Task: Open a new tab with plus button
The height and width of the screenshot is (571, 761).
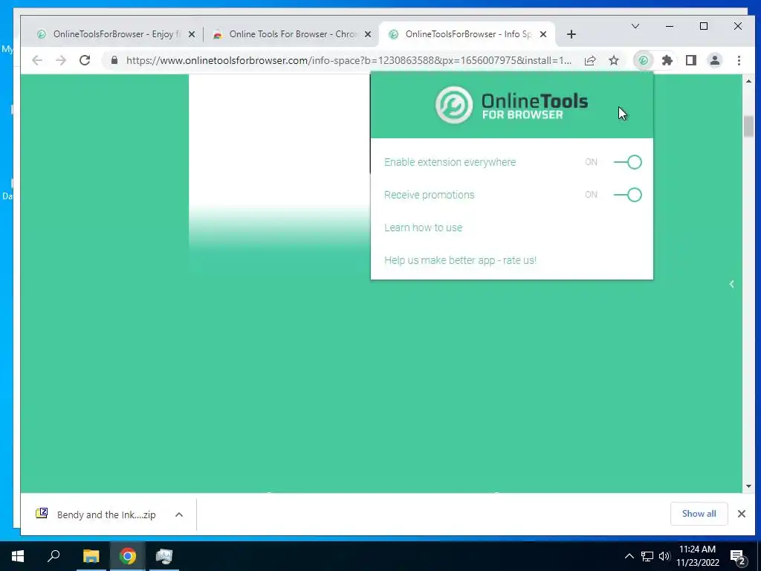Action: [x=571, y=34]
